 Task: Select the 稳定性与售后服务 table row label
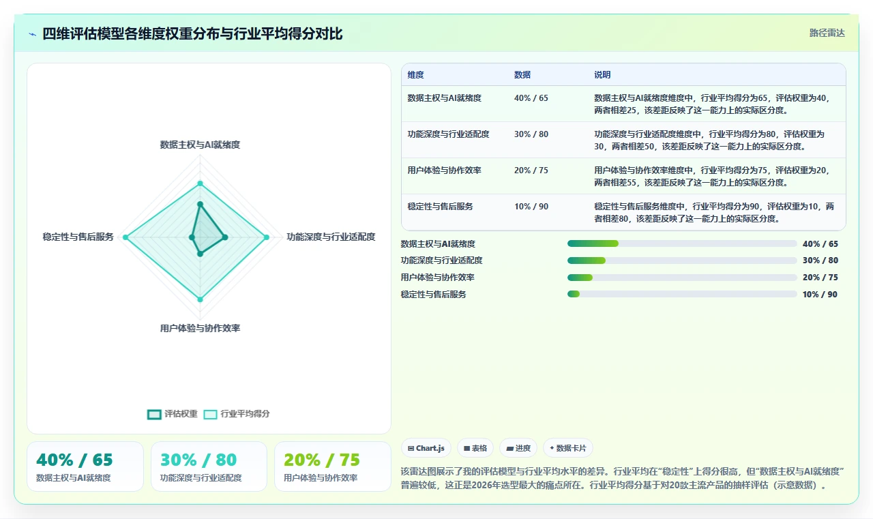point(440,207)
